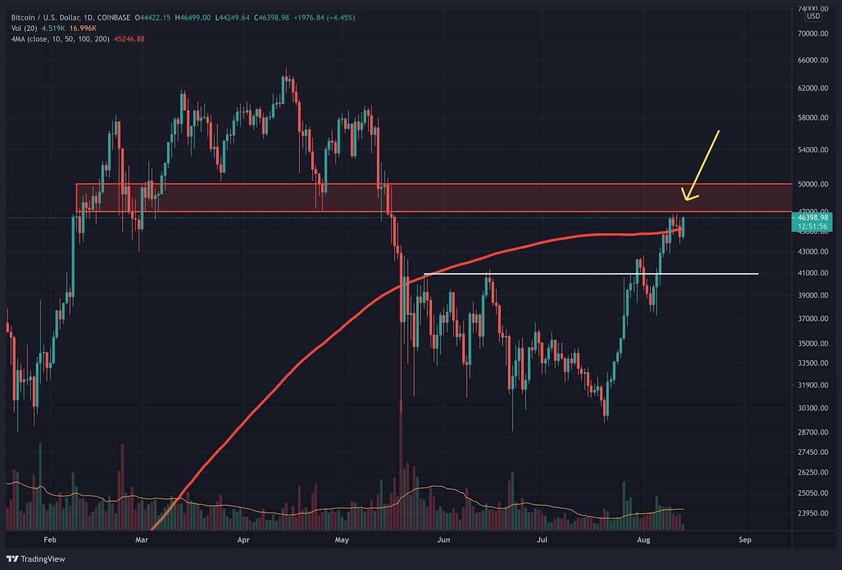Click the 'Aug' time axis label
842x570 pixels.
[643, 540]
